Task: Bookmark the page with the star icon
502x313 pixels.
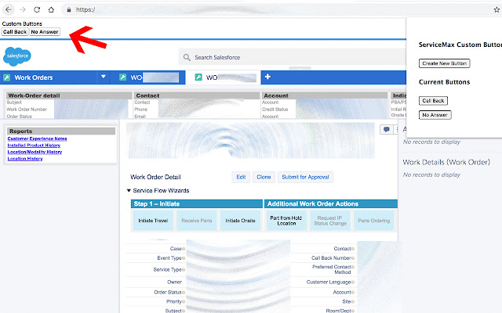Action: [x=497, y=10]
